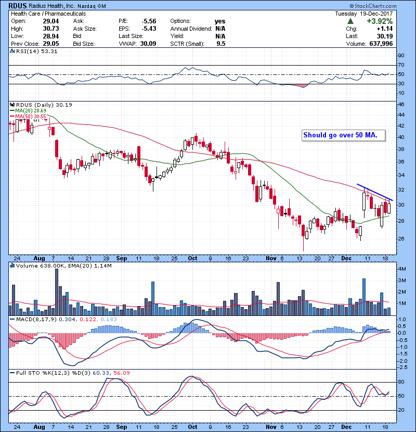Click the Prev Close value 29.05
Viewport: 416px width, 432px height.
tap(51, 44)
